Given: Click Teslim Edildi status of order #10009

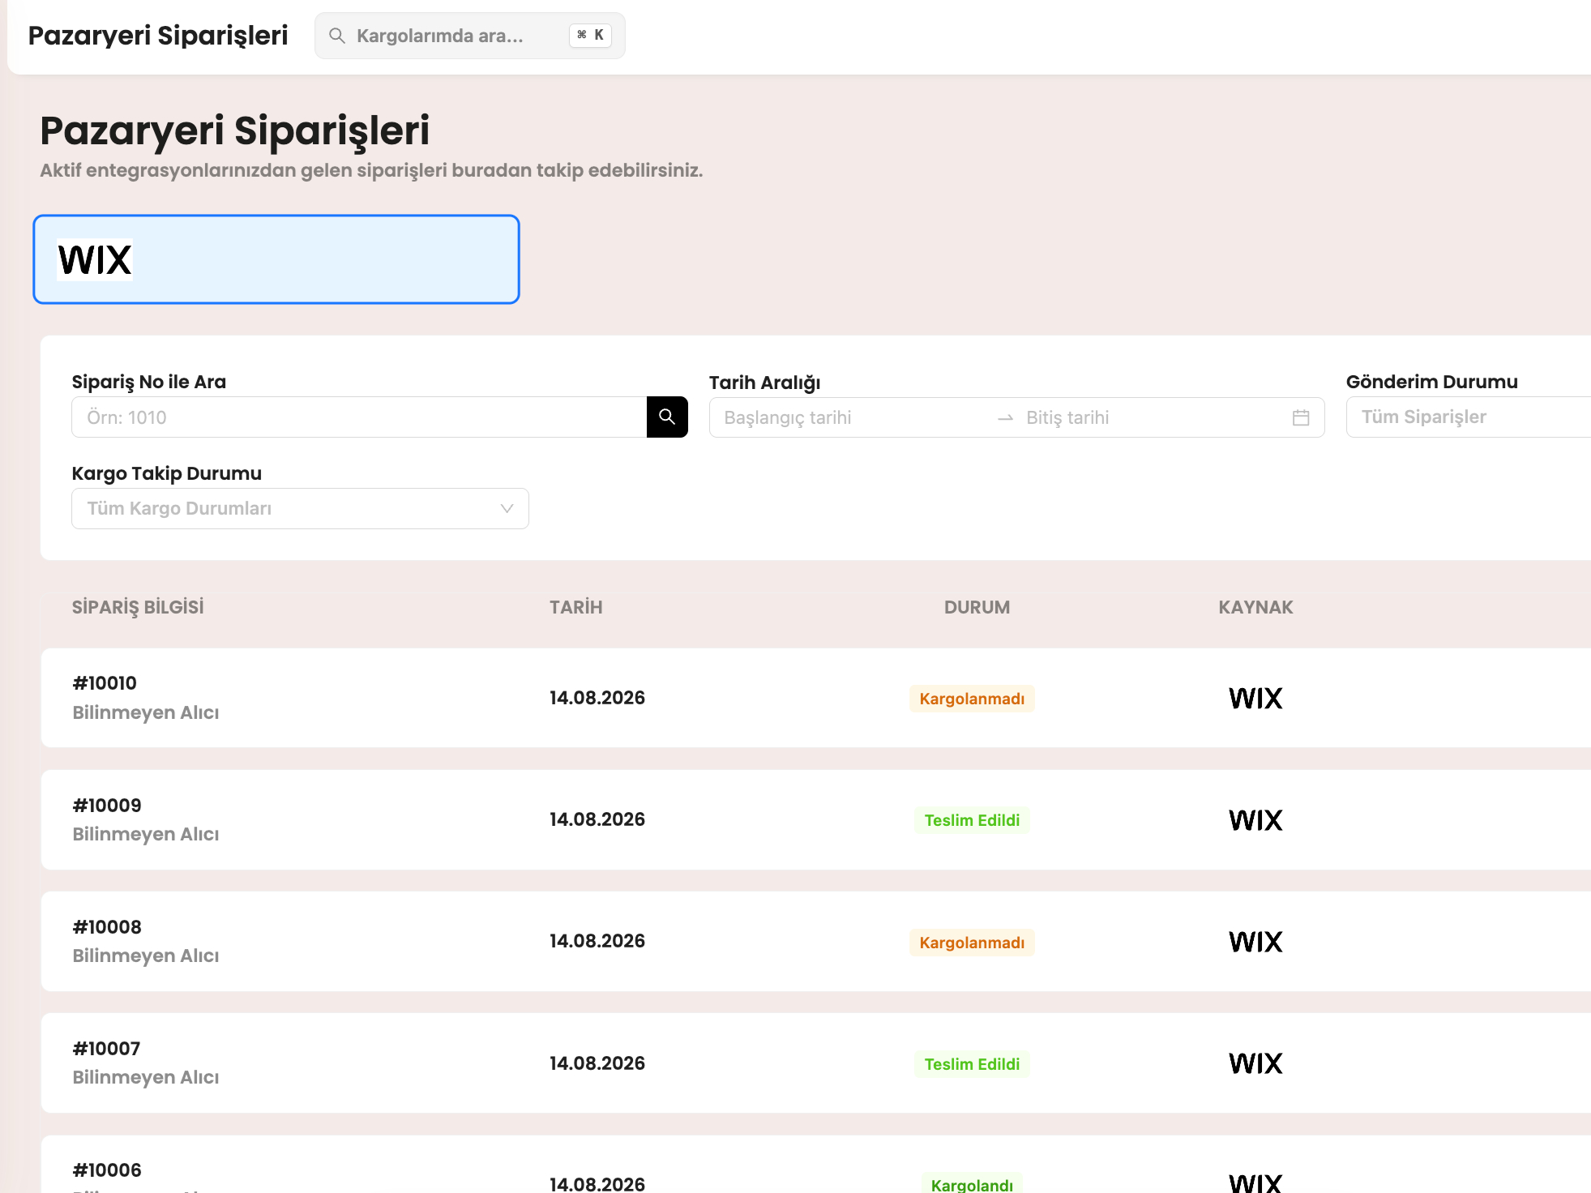Looking at the screenshot, I should pos(972,820).
